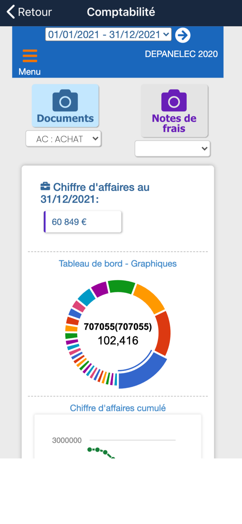The width and height of the screenshot is (242, 524).
Task: Open the empty dropdown under Notes de frais
Action: click(x=173, y=148)
